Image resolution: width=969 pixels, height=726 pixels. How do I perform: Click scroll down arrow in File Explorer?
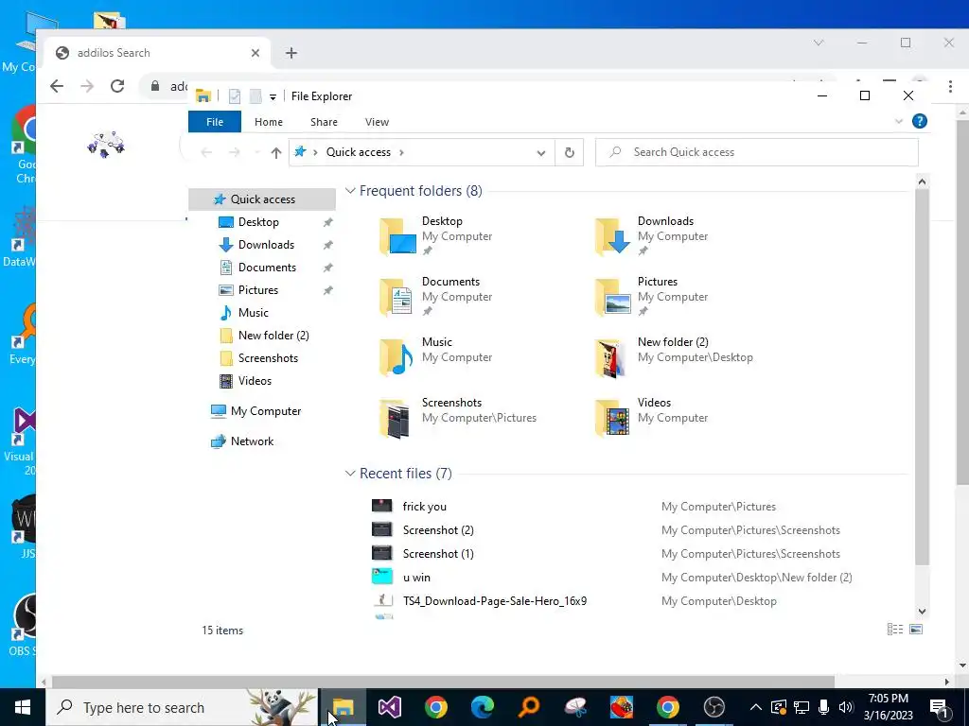[x=922, y=612]
